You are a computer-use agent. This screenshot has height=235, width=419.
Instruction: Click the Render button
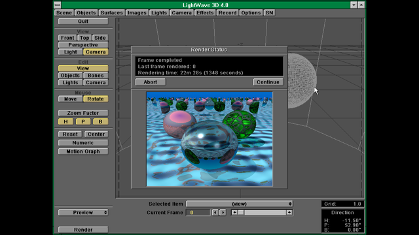(83, 229)
